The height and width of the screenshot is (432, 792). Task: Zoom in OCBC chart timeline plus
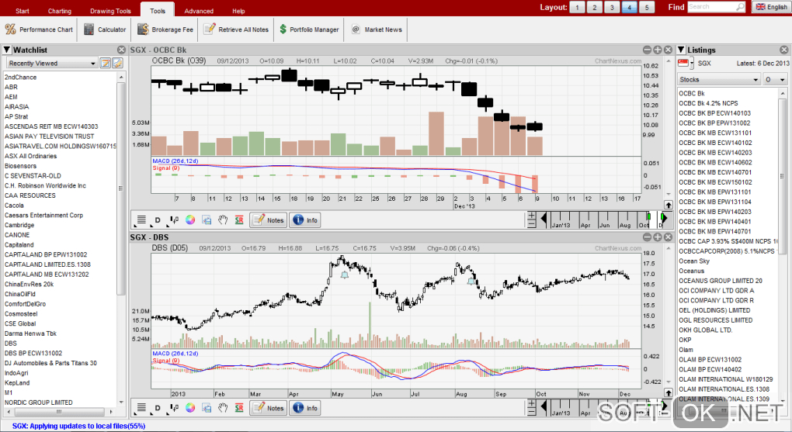click(x=531, y=216)
